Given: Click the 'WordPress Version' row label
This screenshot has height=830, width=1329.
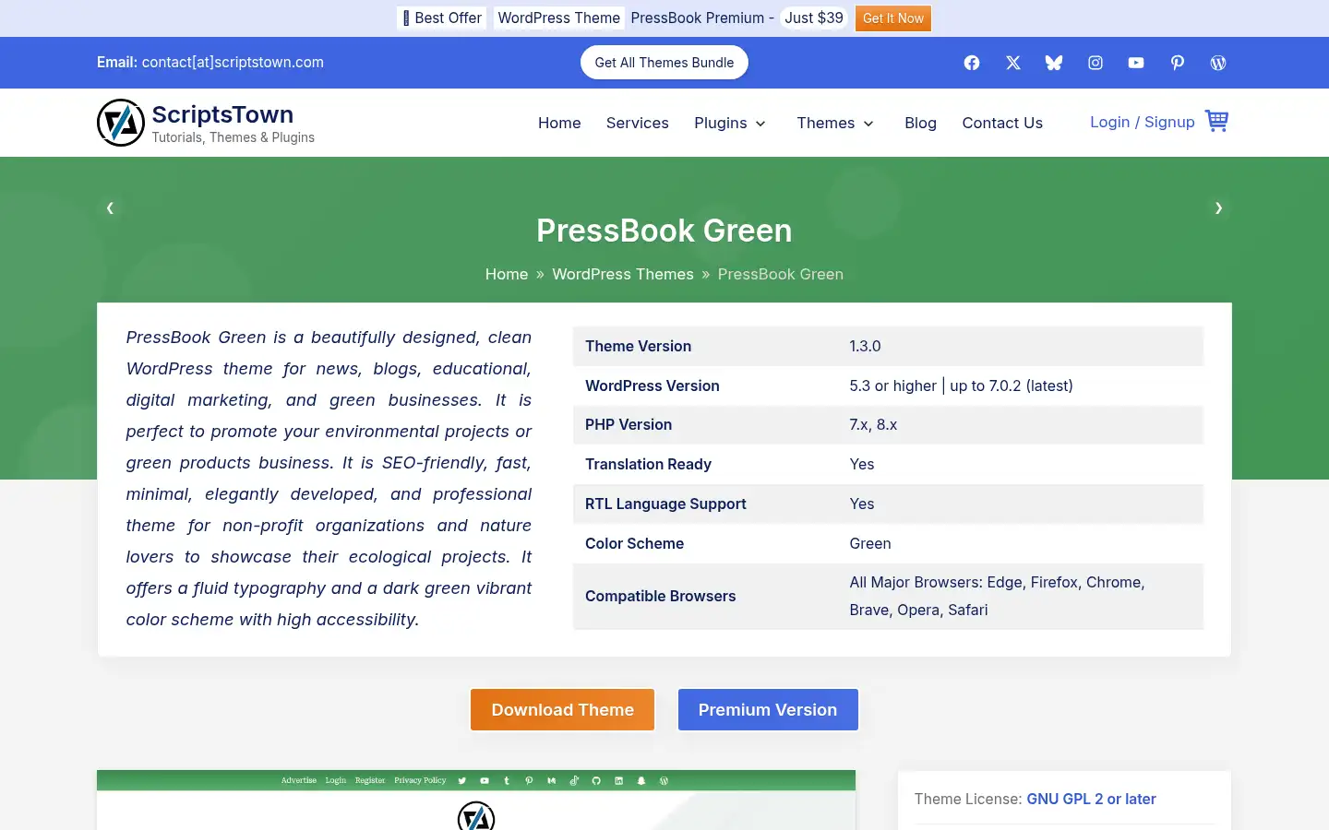Looking at the screenshot, I should 653,385.
